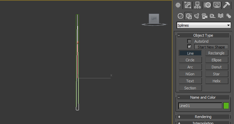Open the Utilities hammer tab
234x124 pixels.
[x=226, y=5]
